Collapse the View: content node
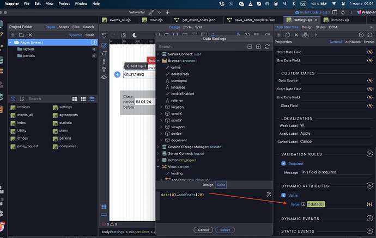 coord(158,167)
